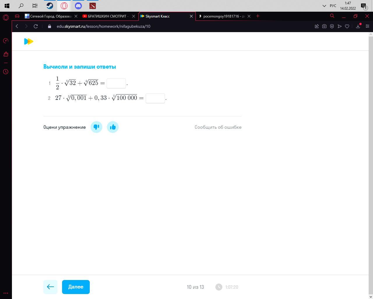The image size is (373, 299).
Task: Open Dota 2 from the taskbar
Action: click(x=92, y=6)
